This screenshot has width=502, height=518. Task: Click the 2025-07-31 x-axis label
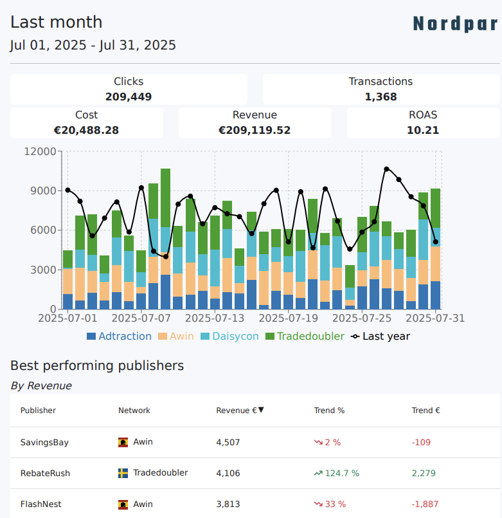[435, 318]
